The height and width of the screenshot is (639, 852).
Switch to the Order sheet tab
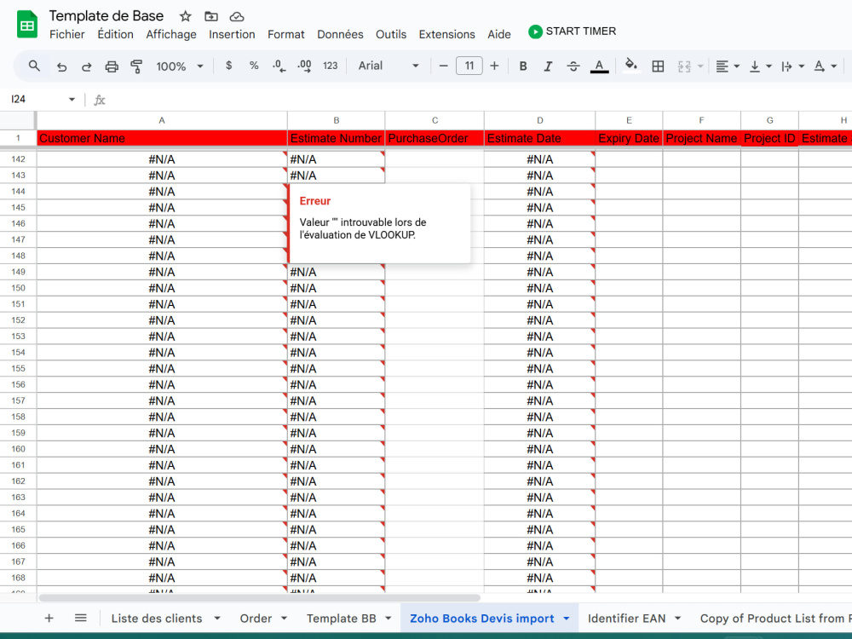click(256, 619)
